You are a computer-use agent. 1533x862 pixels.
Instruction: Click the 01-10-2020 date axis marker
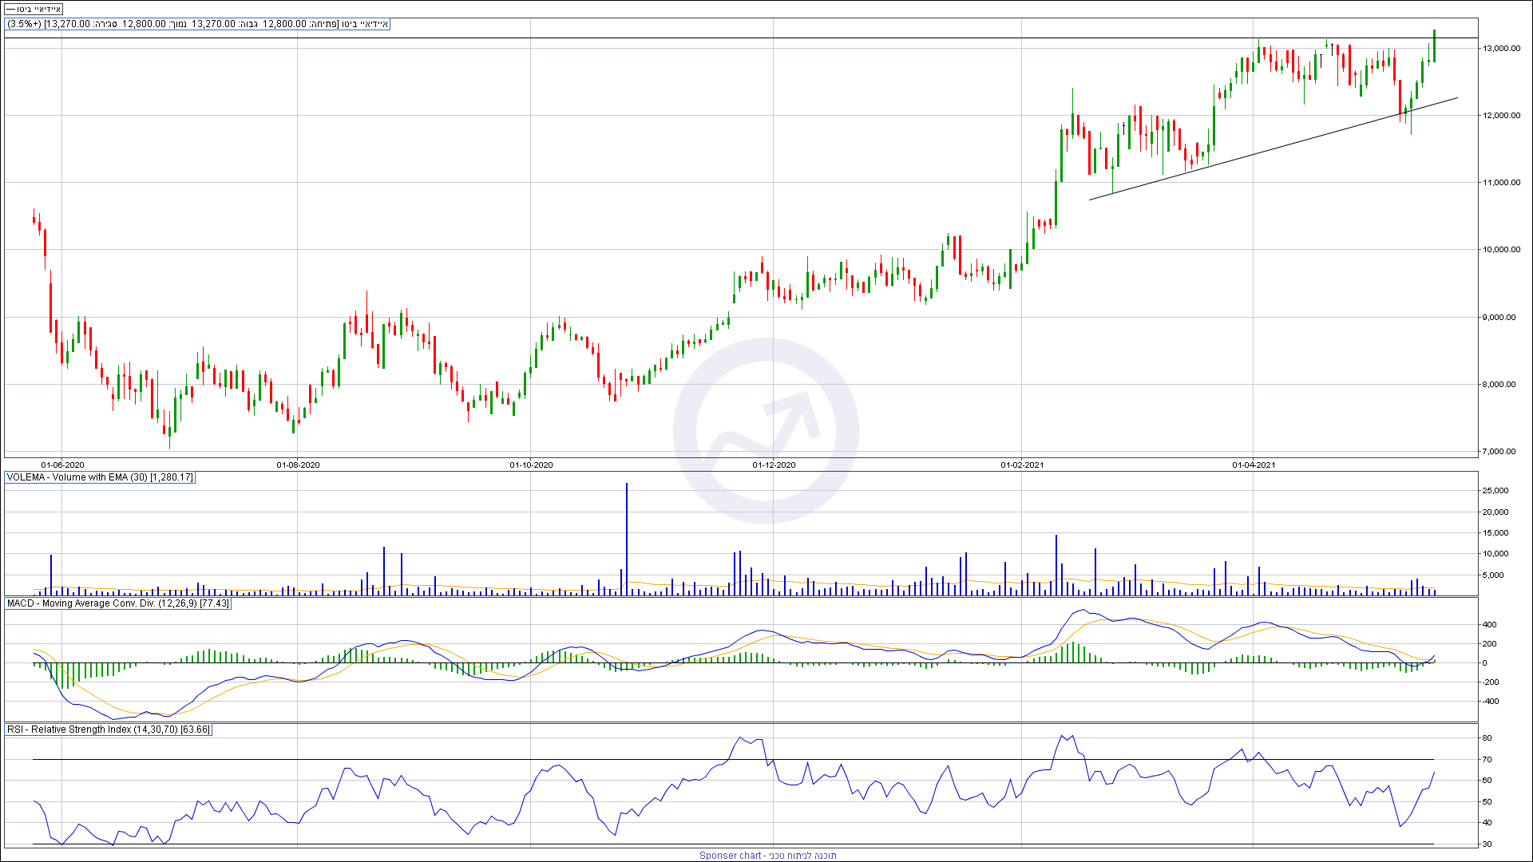pyautogui.click(x=531, y=465)
